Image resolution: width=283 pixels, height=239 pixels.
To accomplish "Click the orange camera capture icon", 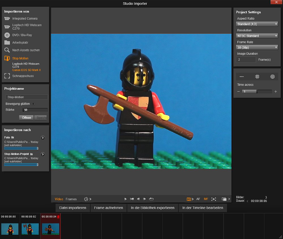I will tap(189, 199).
